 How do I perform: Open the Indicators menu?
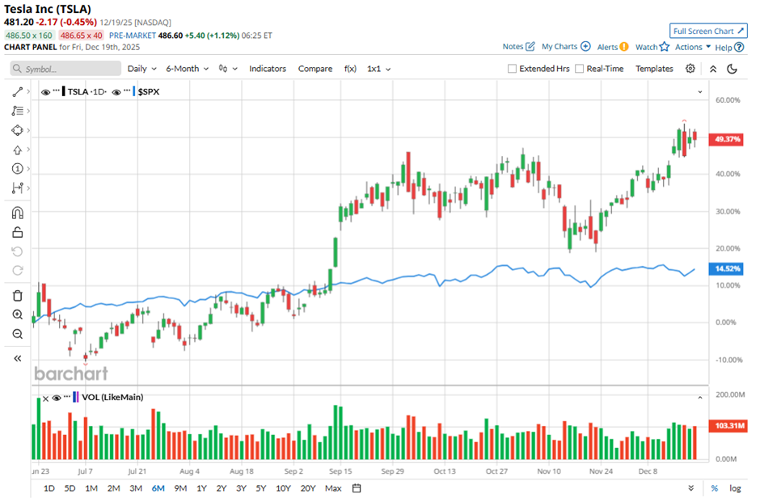pyautogui.click(x=267, y=69)
